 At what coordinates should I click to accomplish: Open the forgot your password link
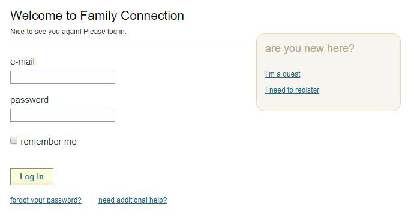46,200
